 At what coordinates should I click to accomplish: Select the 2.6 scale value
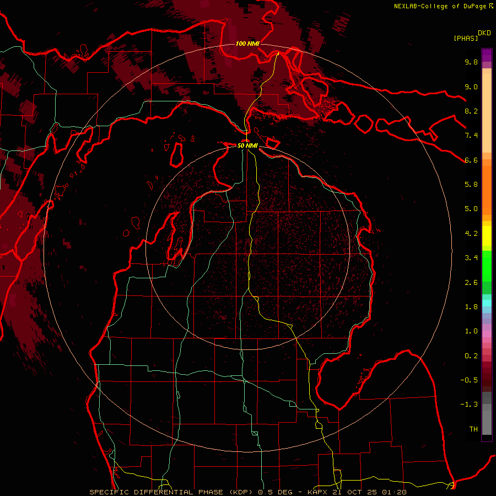[471, 283]
